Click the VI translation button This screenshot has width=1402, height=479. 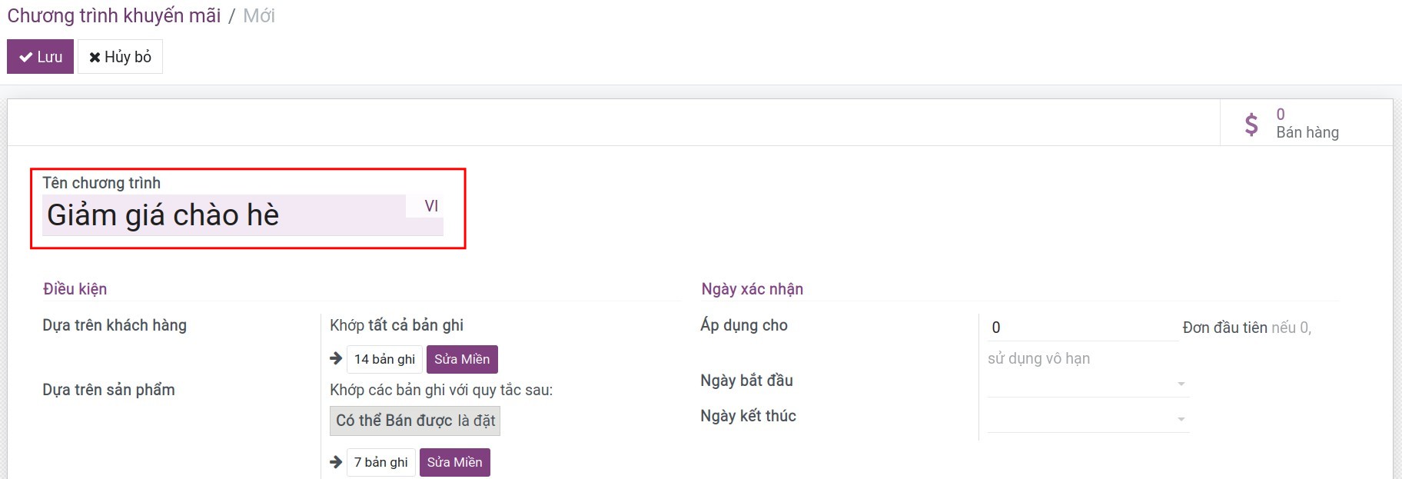[431, 206]
